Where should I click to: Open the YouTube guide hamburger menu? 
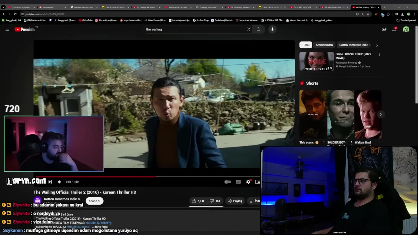tap(7, 29)
